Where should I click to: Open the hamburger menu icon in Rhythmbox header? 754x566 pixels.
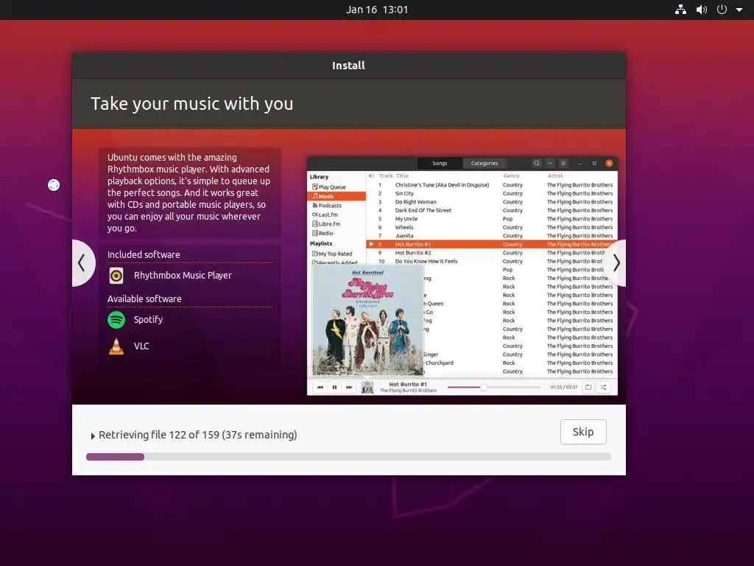coord(563,163)
